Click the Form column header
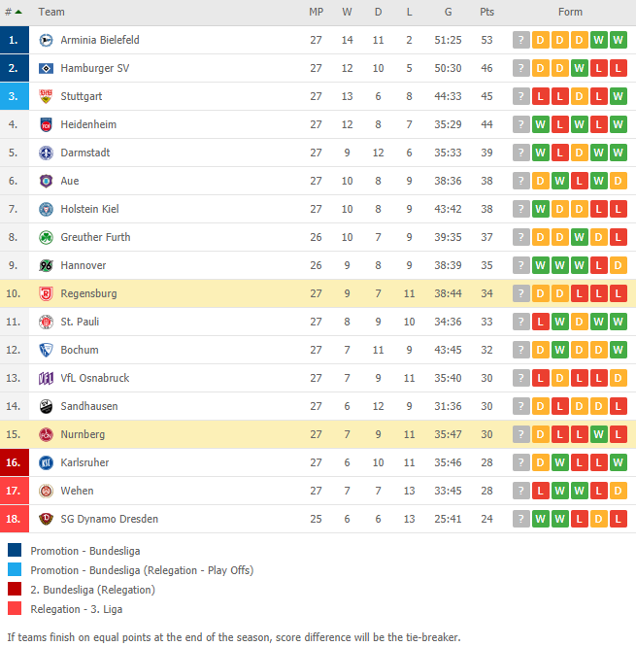This screenshot has height=647, width=636. pos(570,12)
